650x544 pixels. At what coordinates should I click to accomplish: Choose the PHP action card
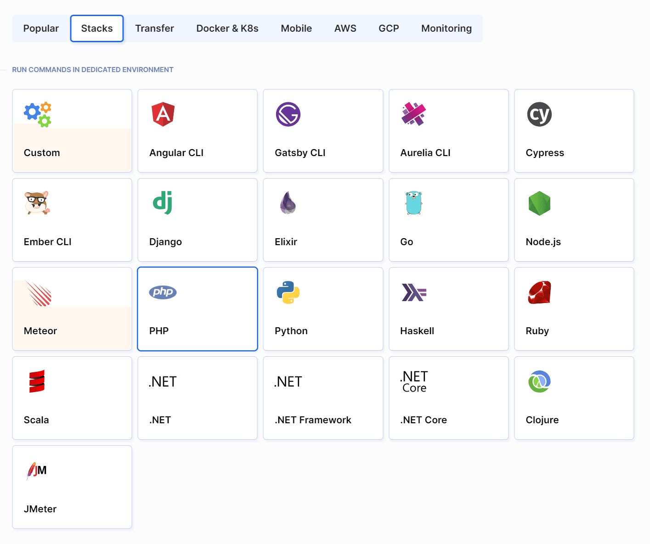[198, 309]
